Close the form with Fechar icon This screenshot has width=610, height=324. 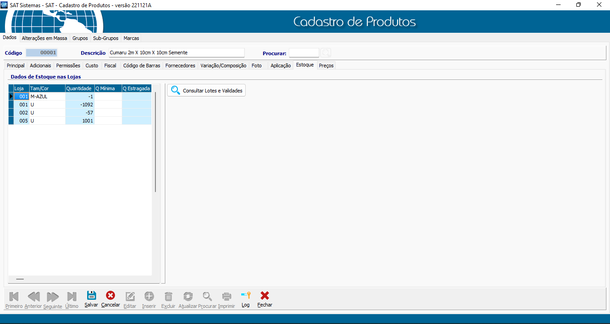pos(265,296)
